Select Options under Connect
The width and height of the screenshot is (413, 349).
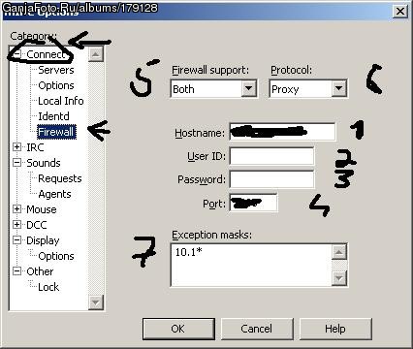[56, 85]
